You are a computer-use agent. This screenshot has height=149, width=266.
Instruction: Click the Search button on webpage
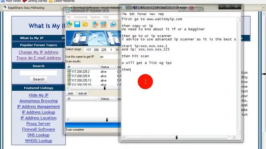pyautogui.click(x=39, y=79)
